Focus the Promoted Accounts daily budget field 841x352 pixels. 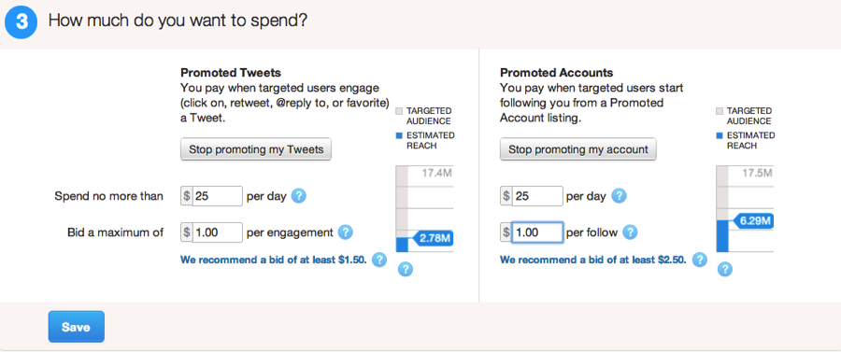click(537, 196)
